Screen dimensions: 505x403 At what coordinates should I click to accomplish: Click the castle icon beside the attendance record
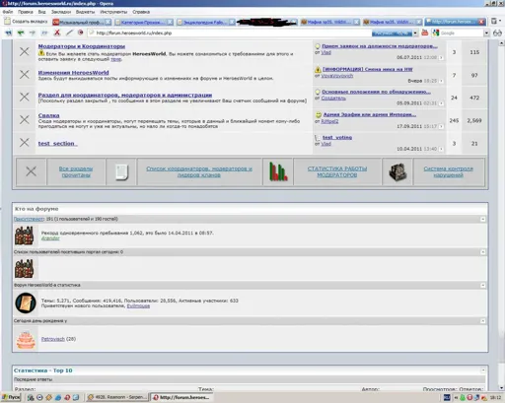coord(25,235)
